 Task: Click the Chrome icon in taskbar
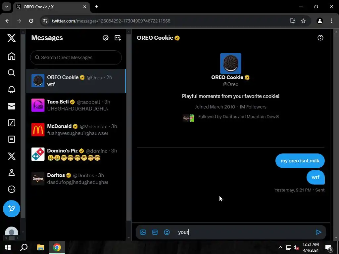pos(57,247)
